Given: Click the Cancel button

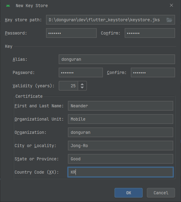Looking at the screenshot, I should 161,193.
